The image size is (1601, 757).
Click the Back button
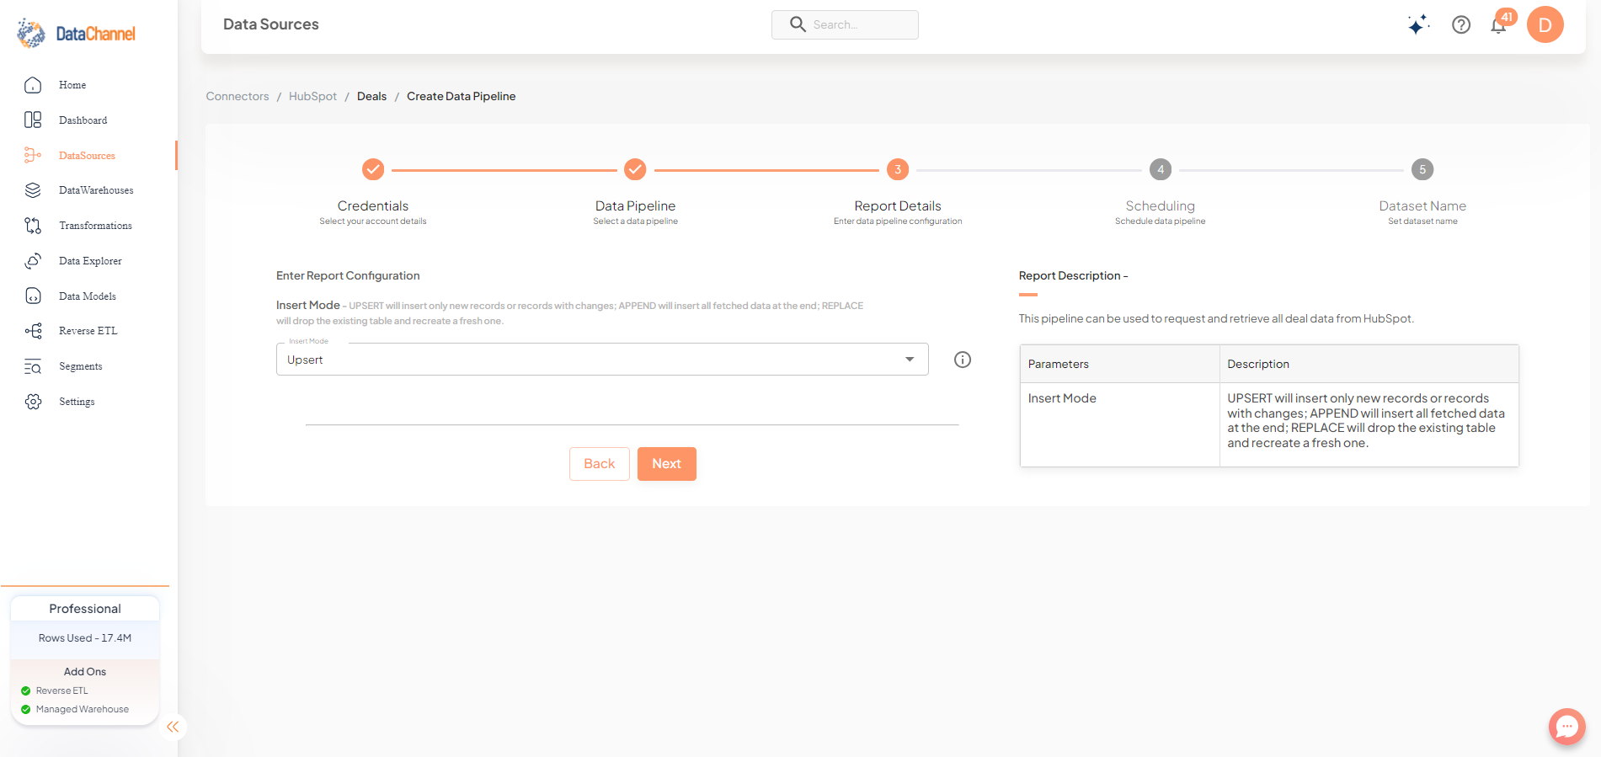[600, 464]
